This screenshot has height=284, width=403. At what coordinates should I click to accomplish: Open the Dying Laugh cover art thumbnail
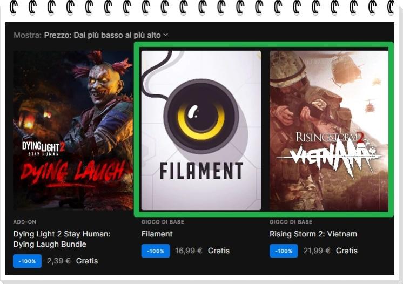coord(73,130)
